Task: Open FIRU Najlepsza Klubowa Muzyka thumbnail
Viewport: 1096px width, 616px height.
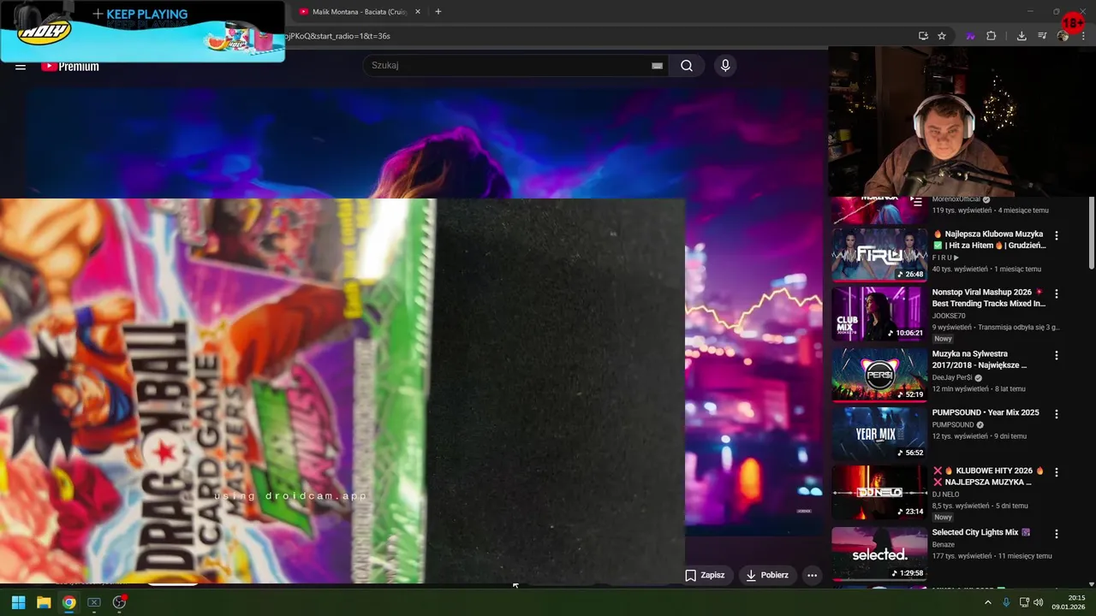Action: 879,255
